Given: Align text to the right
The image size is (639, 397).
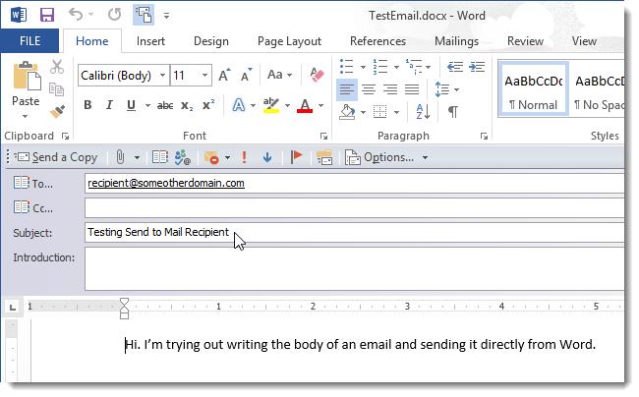Looking at the screenshot, I should [x=390, y=89].
